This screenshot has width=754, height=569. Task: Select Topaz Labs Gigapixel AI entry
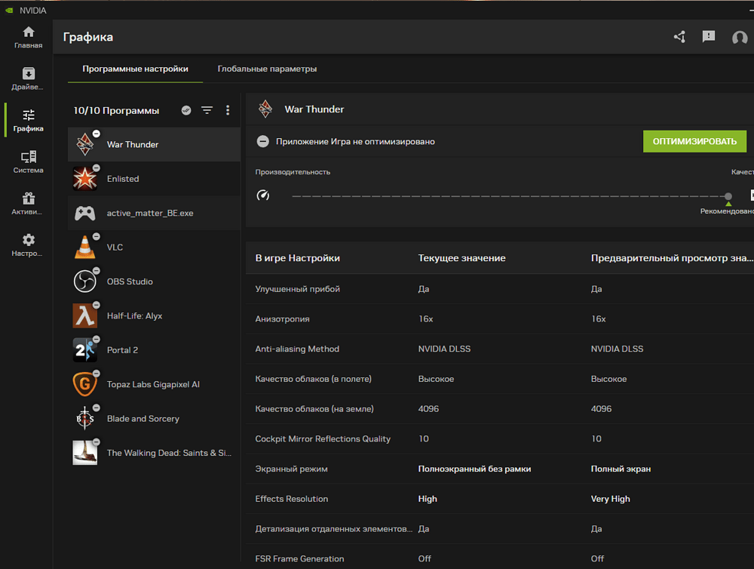pos(154,384)
